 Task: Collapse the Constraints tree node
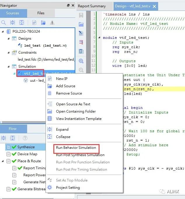(8, 53)
